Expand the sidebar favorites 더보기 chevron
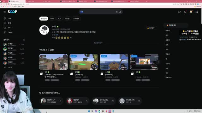 tap(8, 67)
